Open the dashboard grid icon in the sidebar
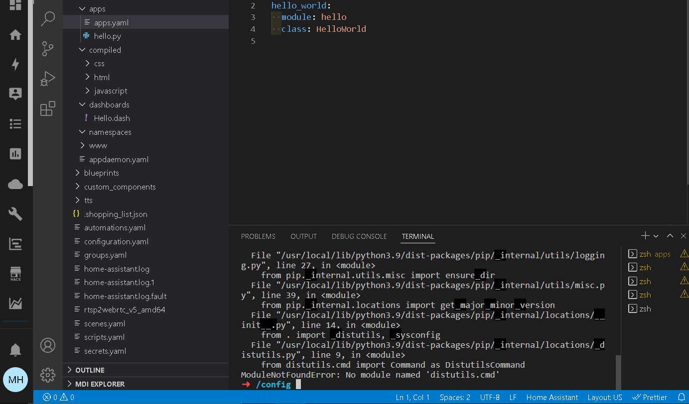689x404 pixels. click(x=15, y=5)
